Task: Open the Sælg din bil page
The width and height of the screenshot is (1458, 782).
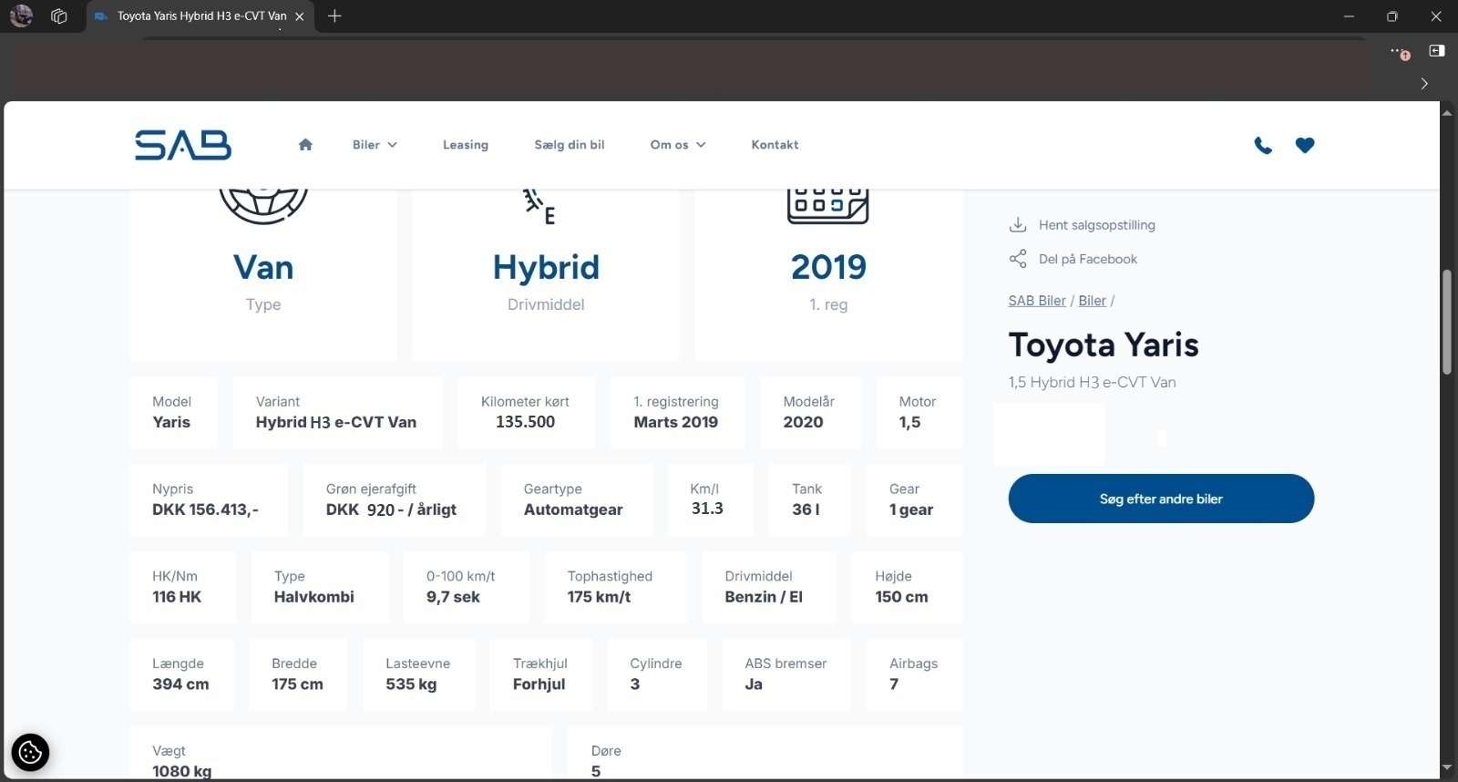Action: [569, 145]
